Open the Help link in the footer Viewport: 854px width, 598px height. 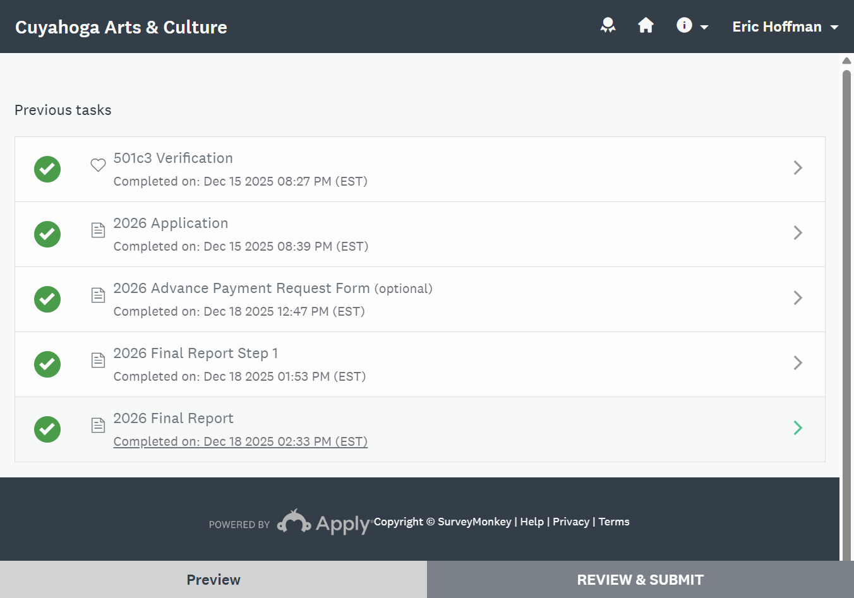(x=532, y=522)
